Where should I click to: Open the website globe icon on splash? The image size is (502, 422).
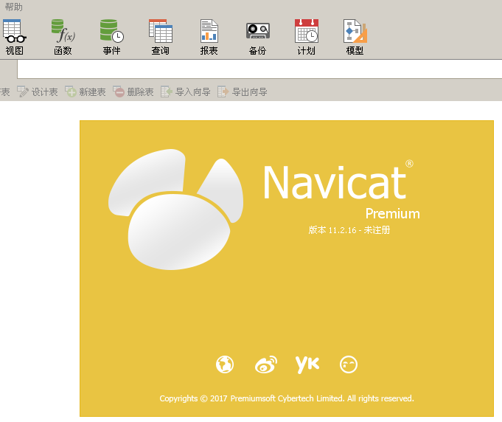pyautogui.click(x=225, y=364)
